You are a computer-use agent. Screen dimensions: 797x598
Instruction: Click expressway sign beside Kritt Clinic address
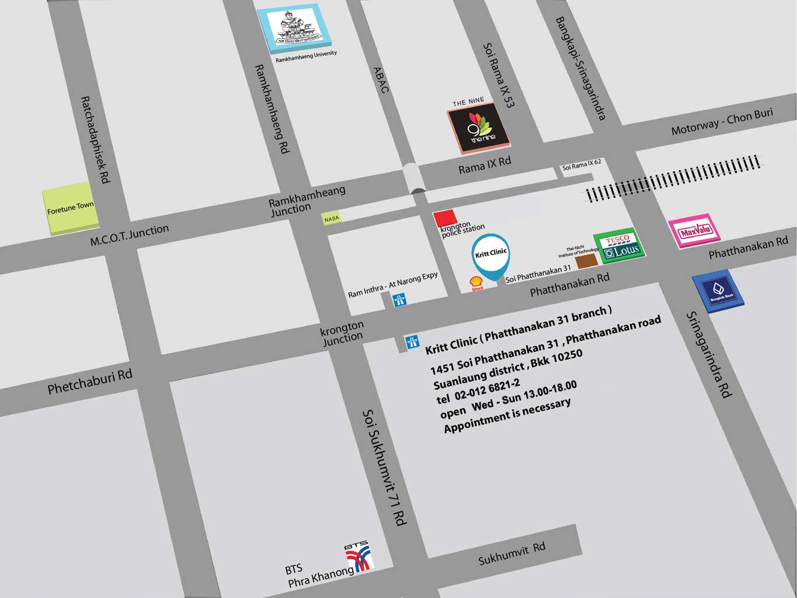coord(413,342)
